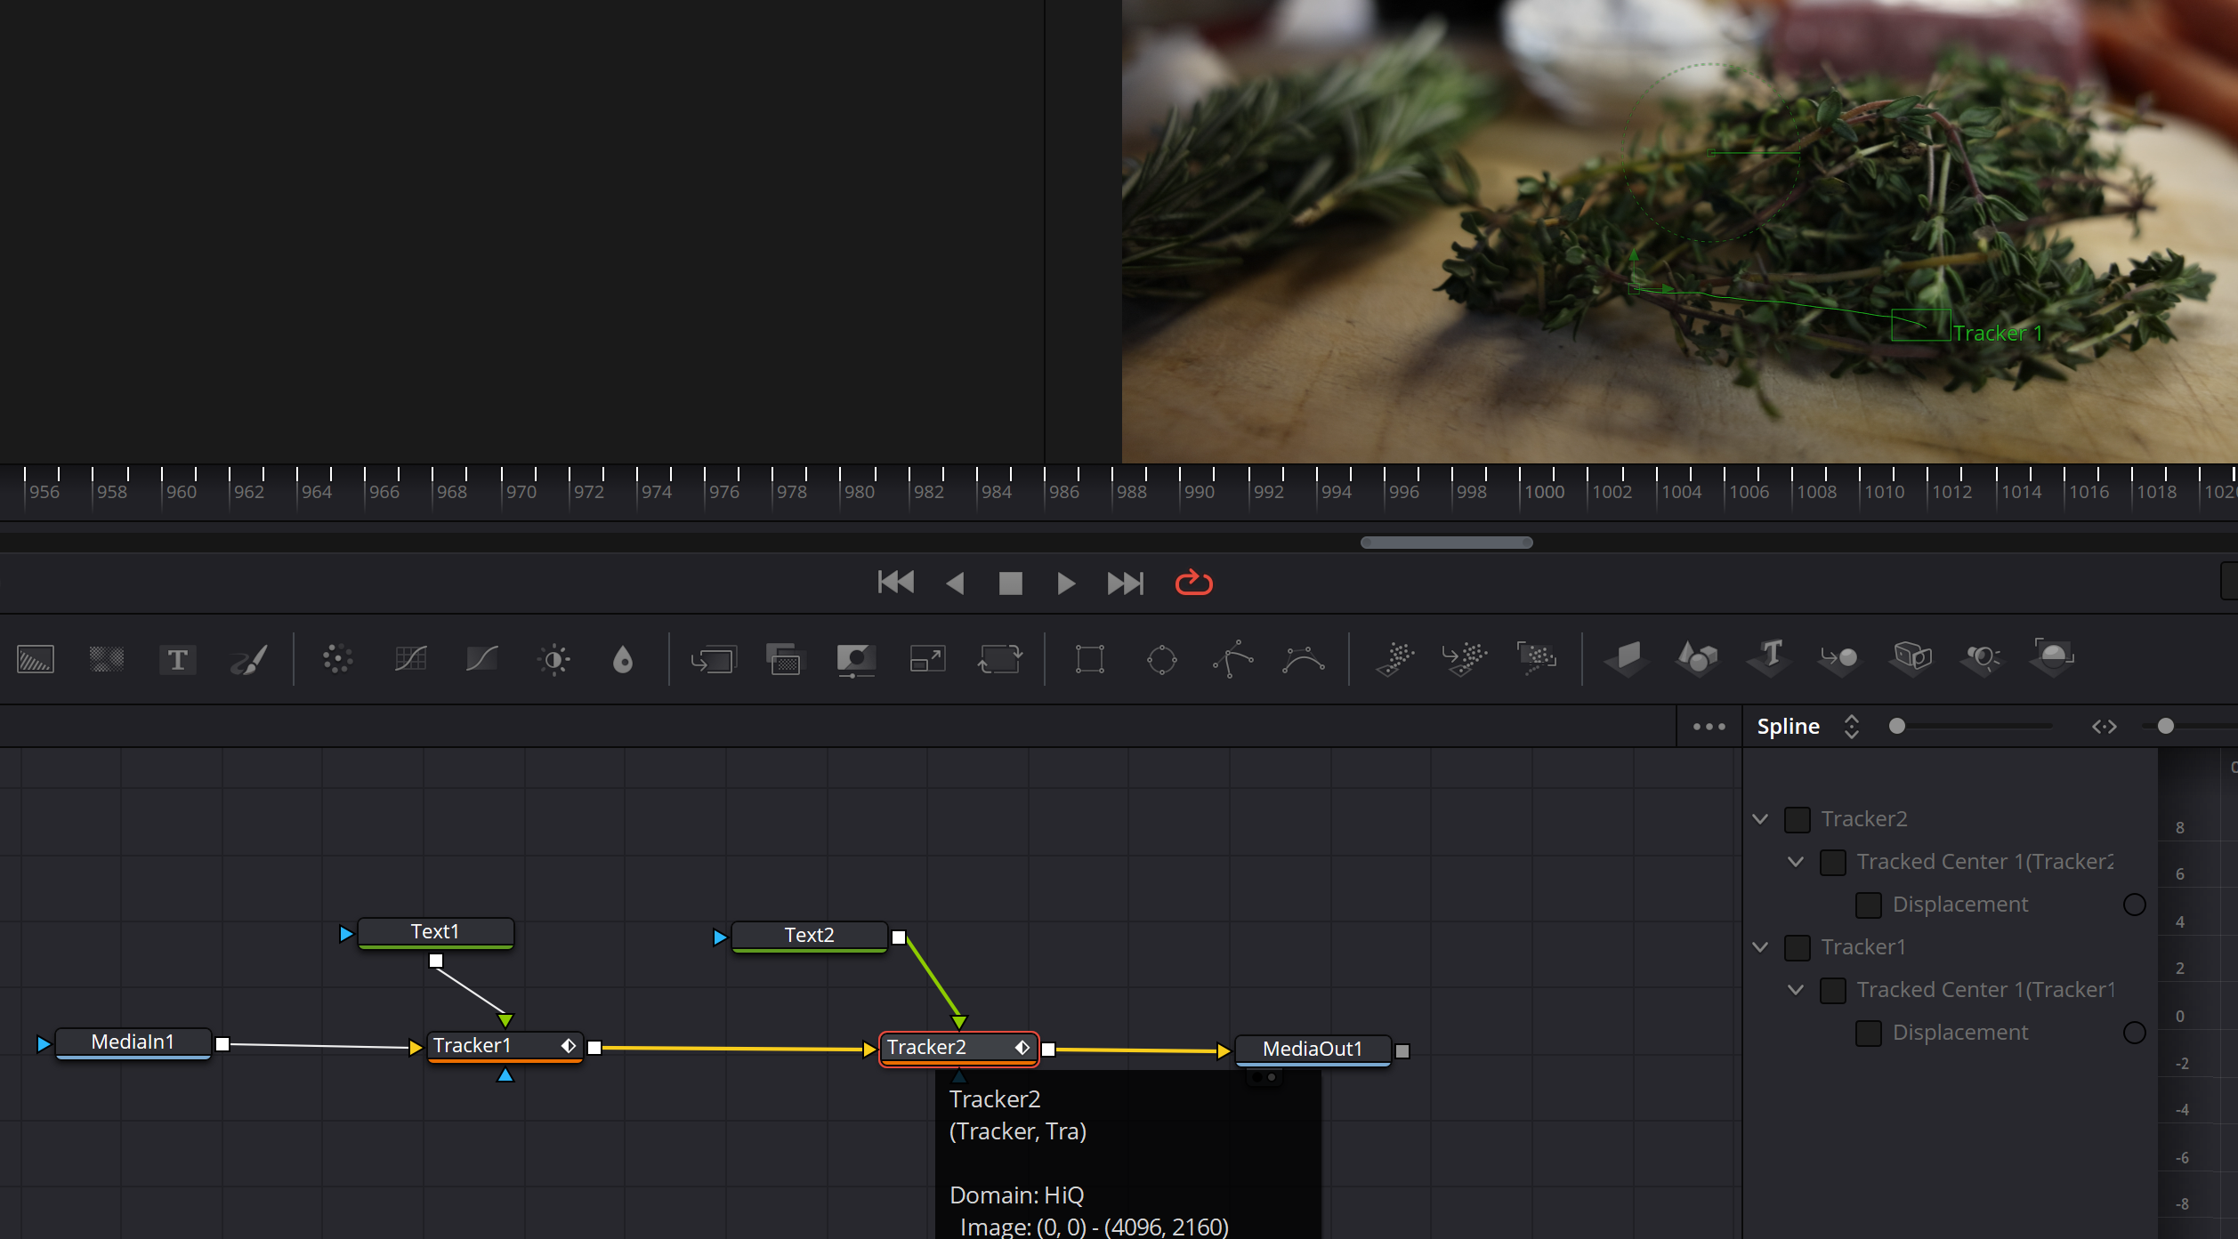Viewport: 2238px width, 1239px height.
Task: Collapse Tracked Center 1 (Tracker1) chevron
Action: pos(1796,990)
